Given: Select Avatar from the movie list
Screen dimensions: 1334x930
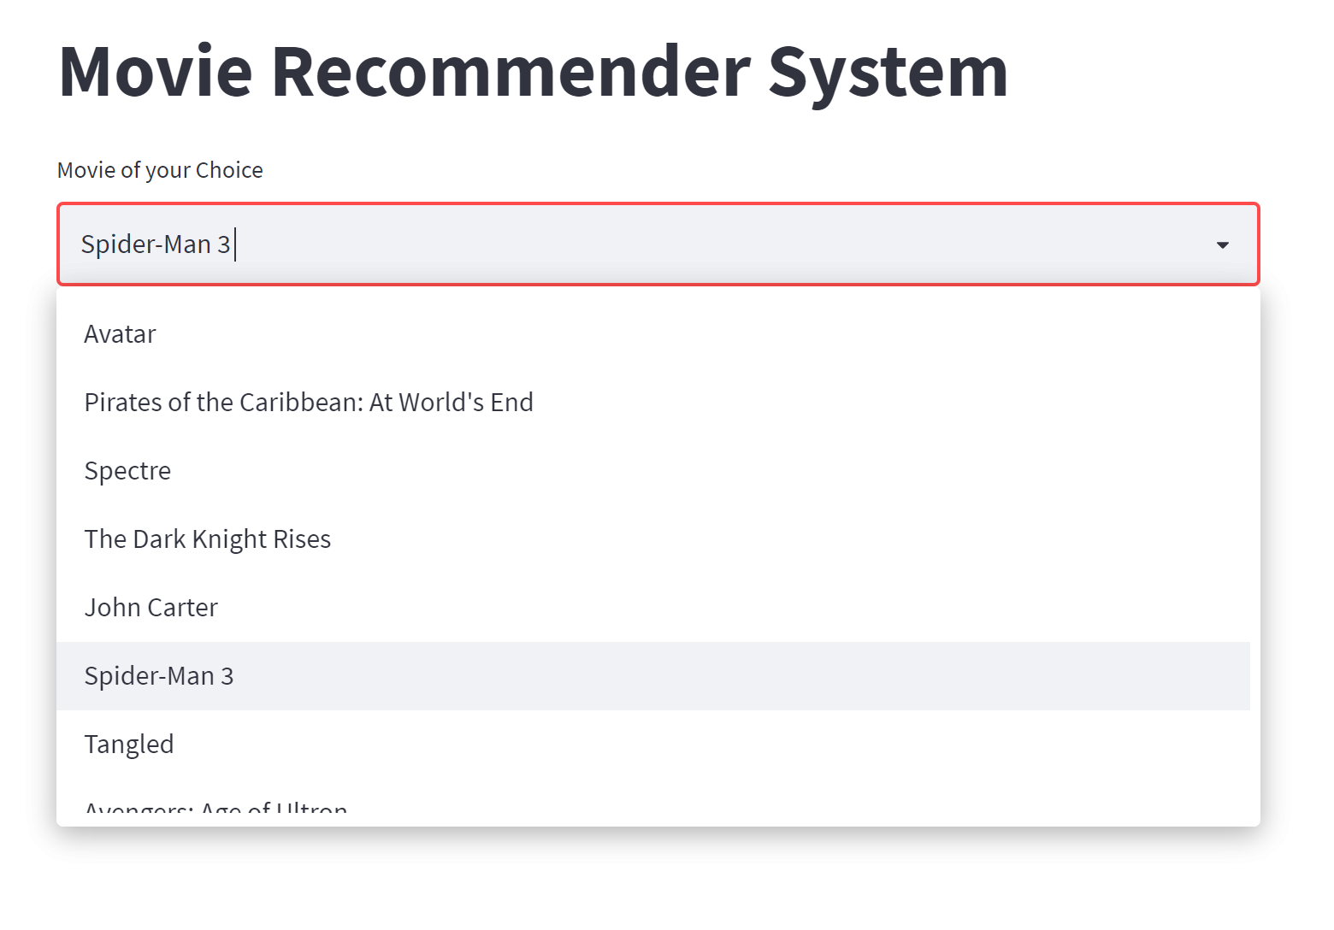Looking at the screenshot, I should (x=120, y=334).
